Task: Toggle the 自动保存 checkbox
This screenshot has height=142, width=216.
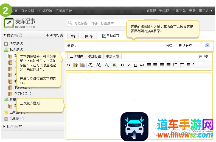Action: coord(104,36)
